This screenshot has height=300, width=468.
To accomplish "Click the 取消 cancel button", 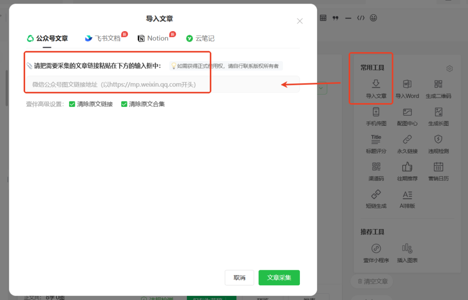I will [x=239, y=278].
